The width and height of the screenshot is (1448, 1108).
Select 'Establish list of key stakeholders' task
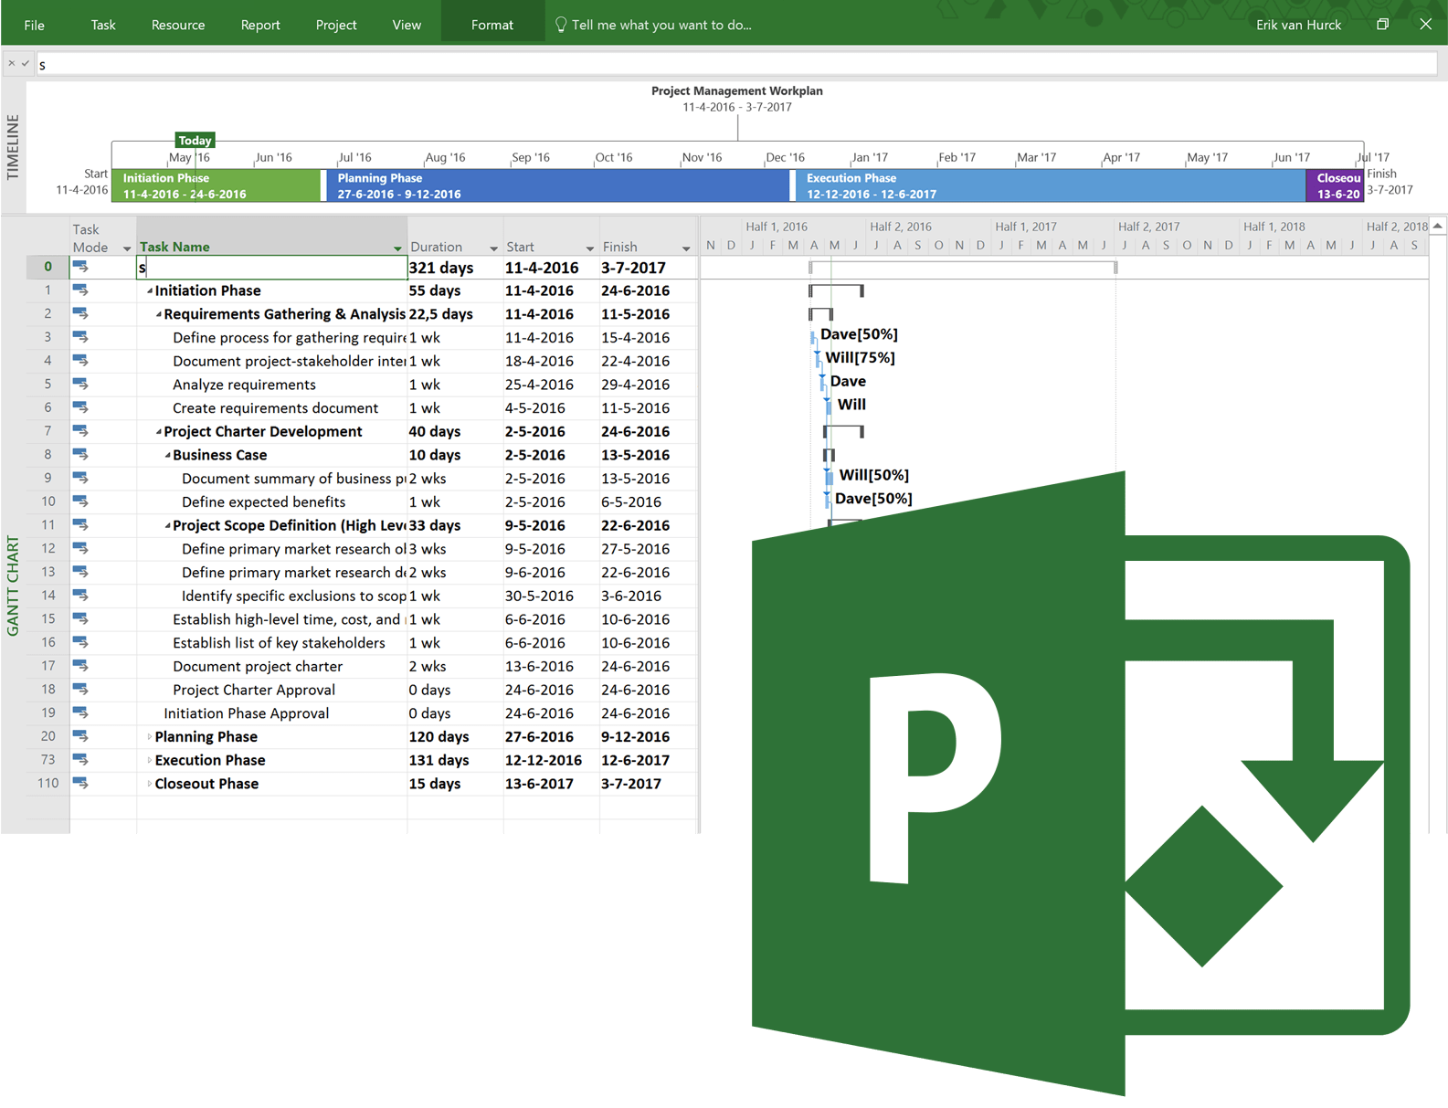coord(279,643)
